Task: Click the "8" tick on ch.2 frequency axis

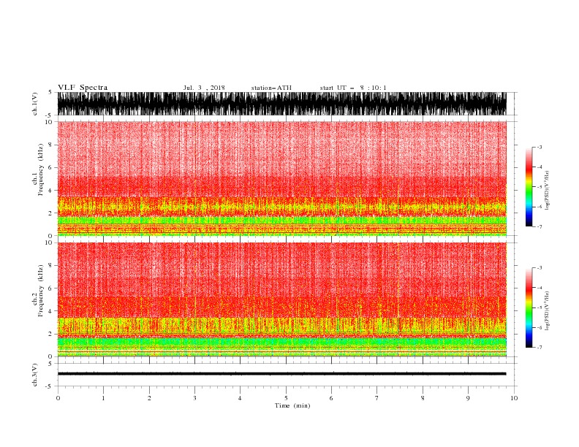Action: click(51, 266)
